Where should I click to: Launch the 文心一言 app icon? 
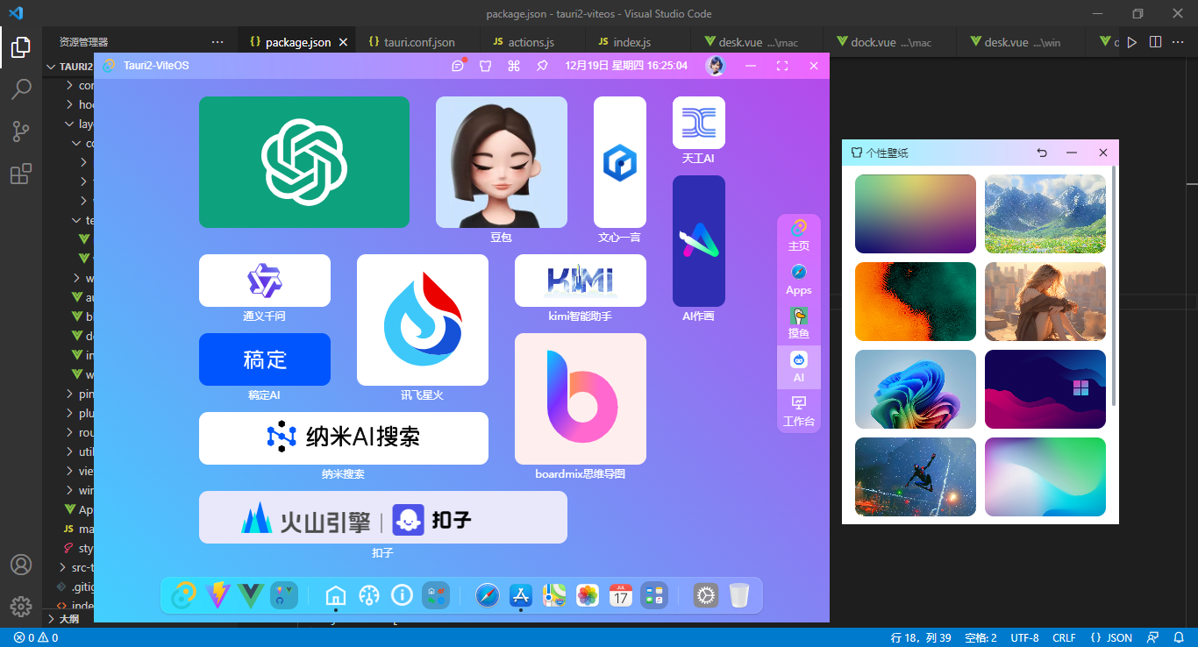pyautogui.click(x=620, y=162)
